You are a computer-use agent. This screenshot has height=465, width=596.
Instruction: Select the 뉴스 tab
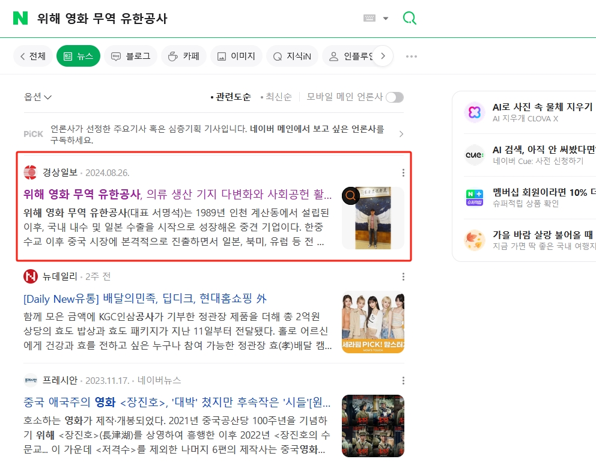78,56
